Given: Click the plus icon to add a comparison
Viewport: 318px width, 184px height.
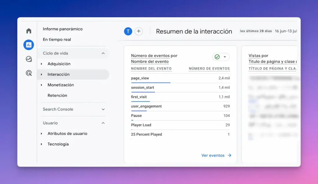Looking at the screenshot, I should coord(139,31).
